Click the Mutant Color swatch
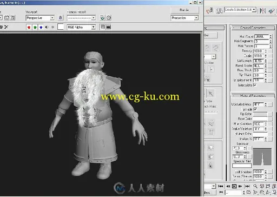The image size is (277, 197). (260, 134)
